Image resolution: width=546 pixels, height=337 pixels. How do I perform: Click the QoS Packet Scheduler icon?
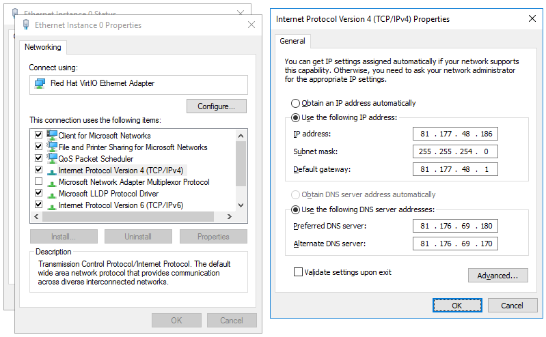pyautogui.click(x=52, y=158)
